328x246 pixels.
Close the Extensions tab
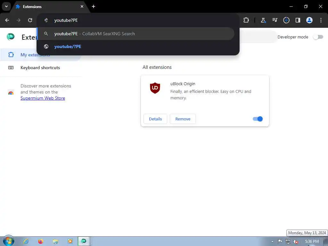point(82,6)
